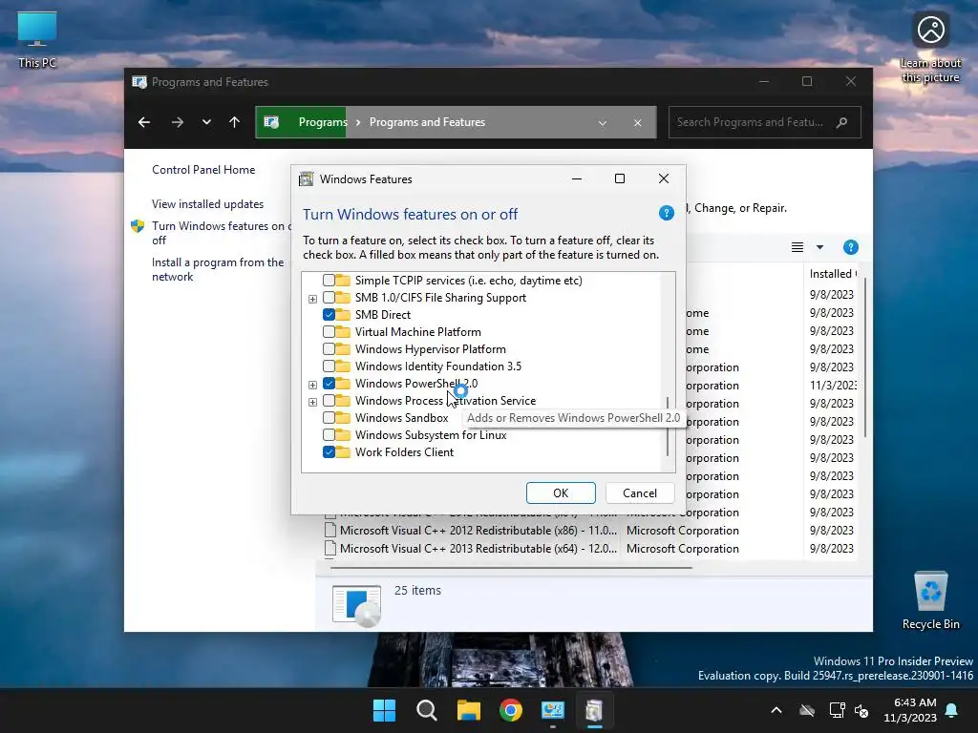Viewport: 978px width, 733px height.
Task: Open notifications bell in system tray
Action: coord(952,710)
